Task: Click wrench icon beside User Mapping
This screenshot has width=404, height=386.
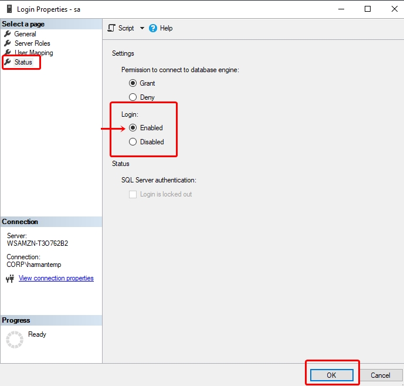Action: click(x=8, y=53)
